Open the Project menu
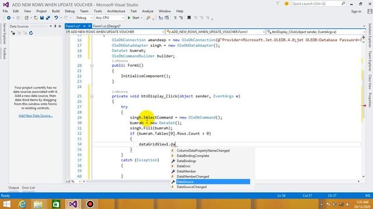The height and width of the screenshot is (209, 373). [41, 11]
